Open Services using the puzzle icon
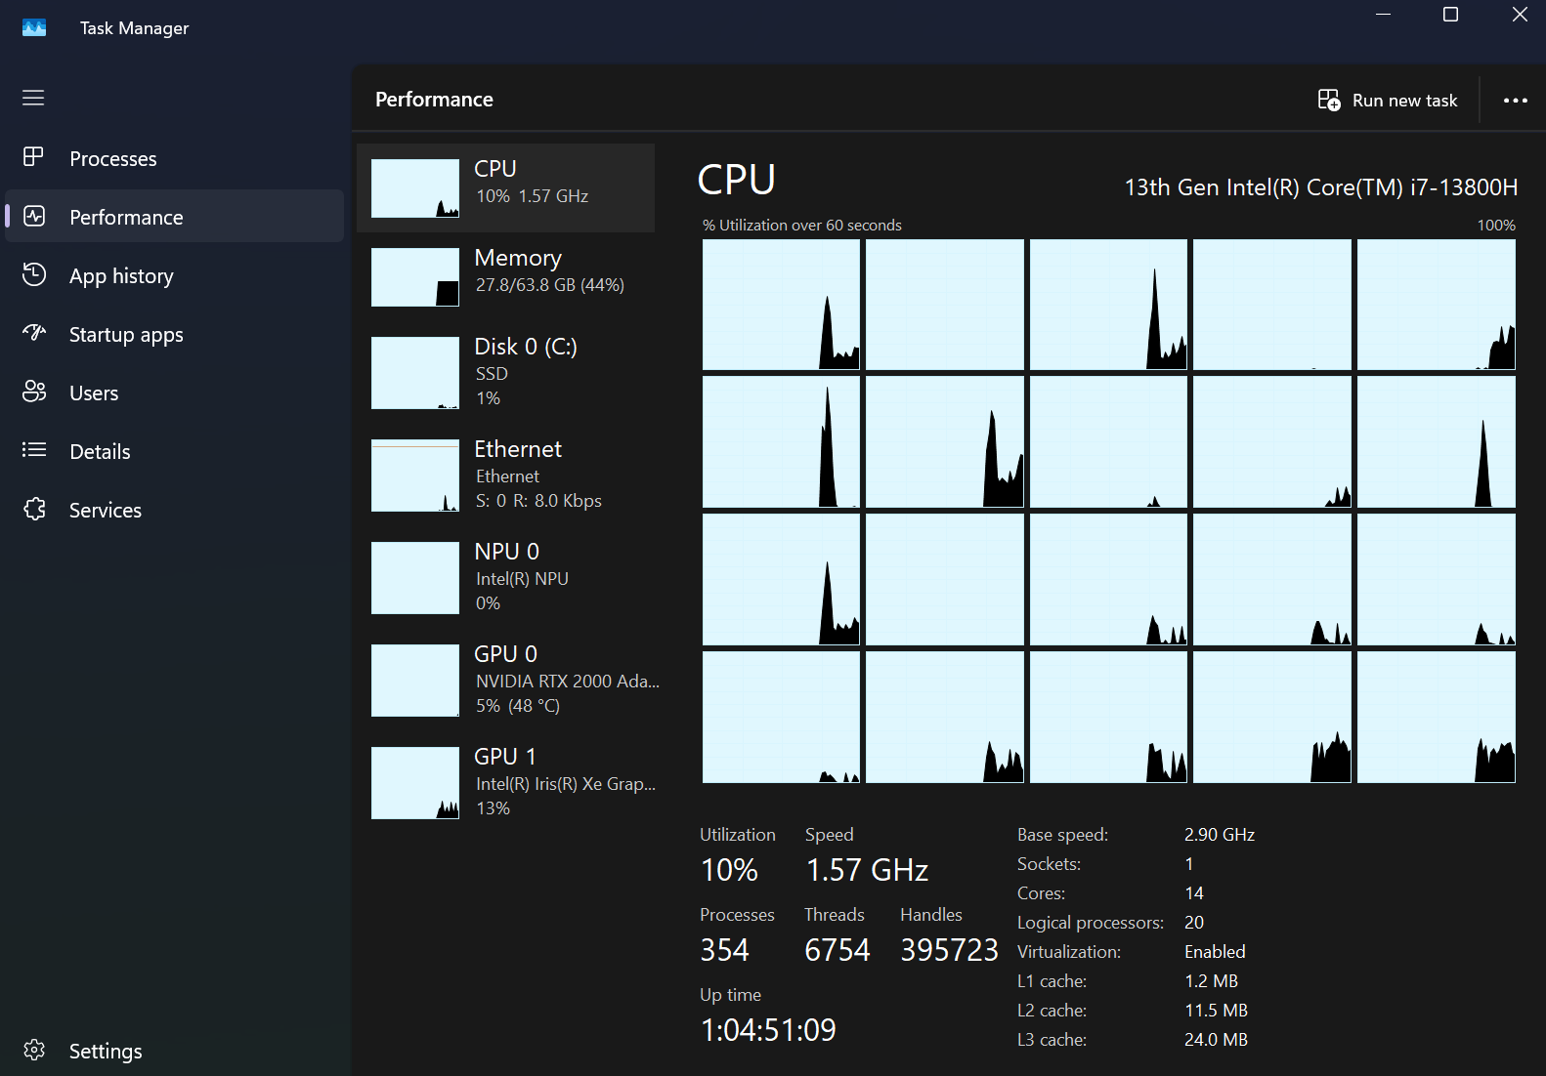This screenshot has width=1546, height=1076. coord(34,509)
